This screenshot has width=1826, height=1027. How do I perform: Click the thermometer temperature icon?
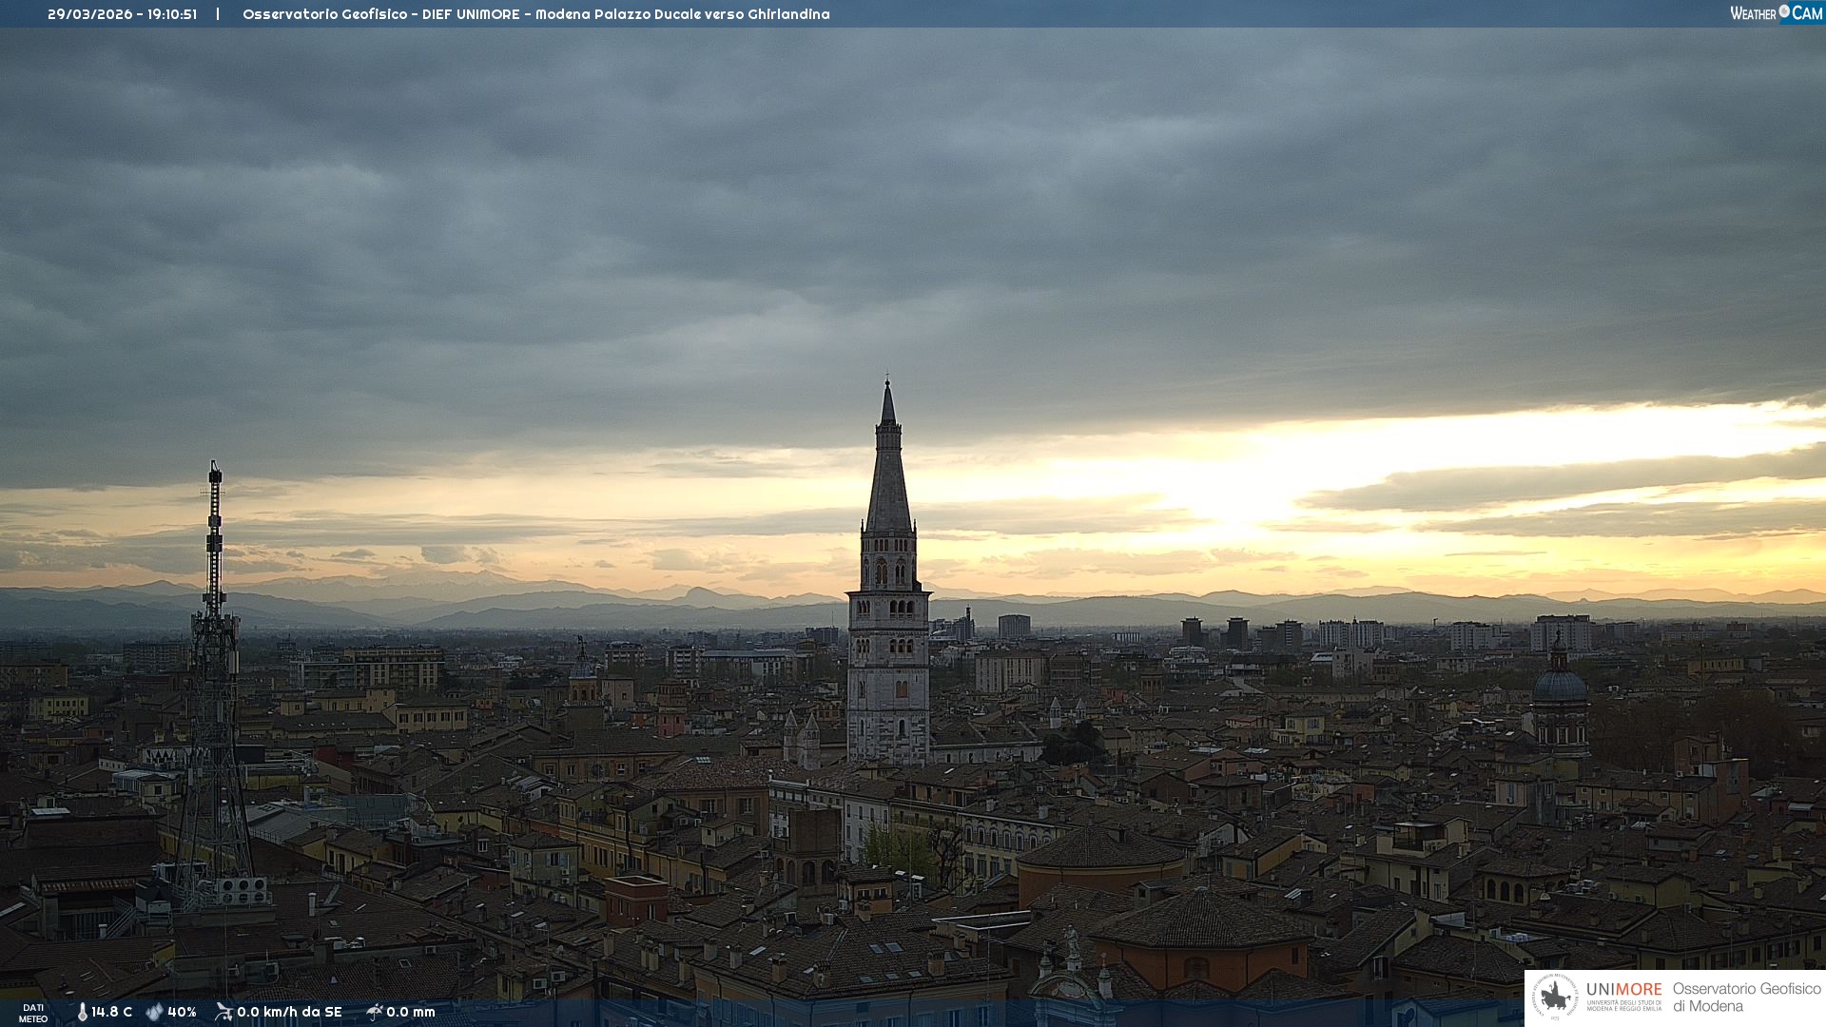click(82, 1013)
